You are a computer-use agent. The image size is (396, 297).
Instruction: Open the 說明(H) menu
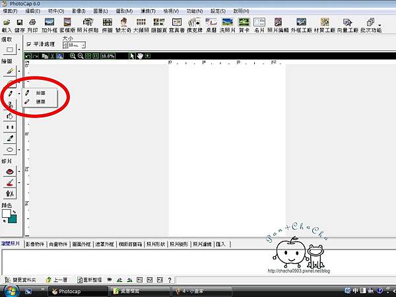pyautogui.click(x=241, y=11)
